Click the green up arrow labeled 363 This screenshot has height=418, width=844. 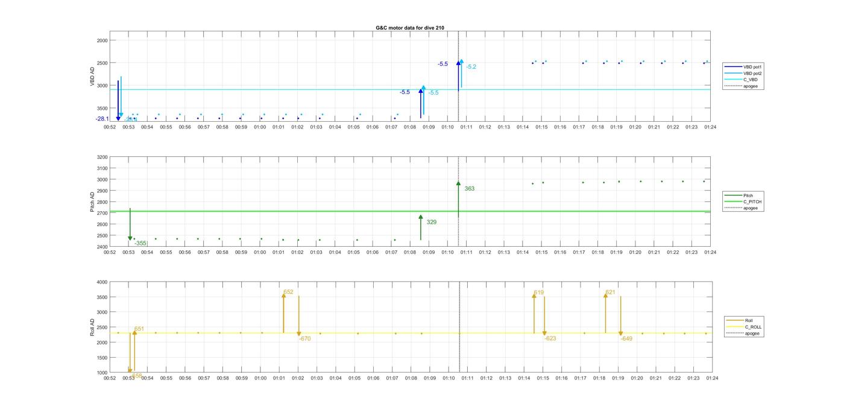(458, 199)
